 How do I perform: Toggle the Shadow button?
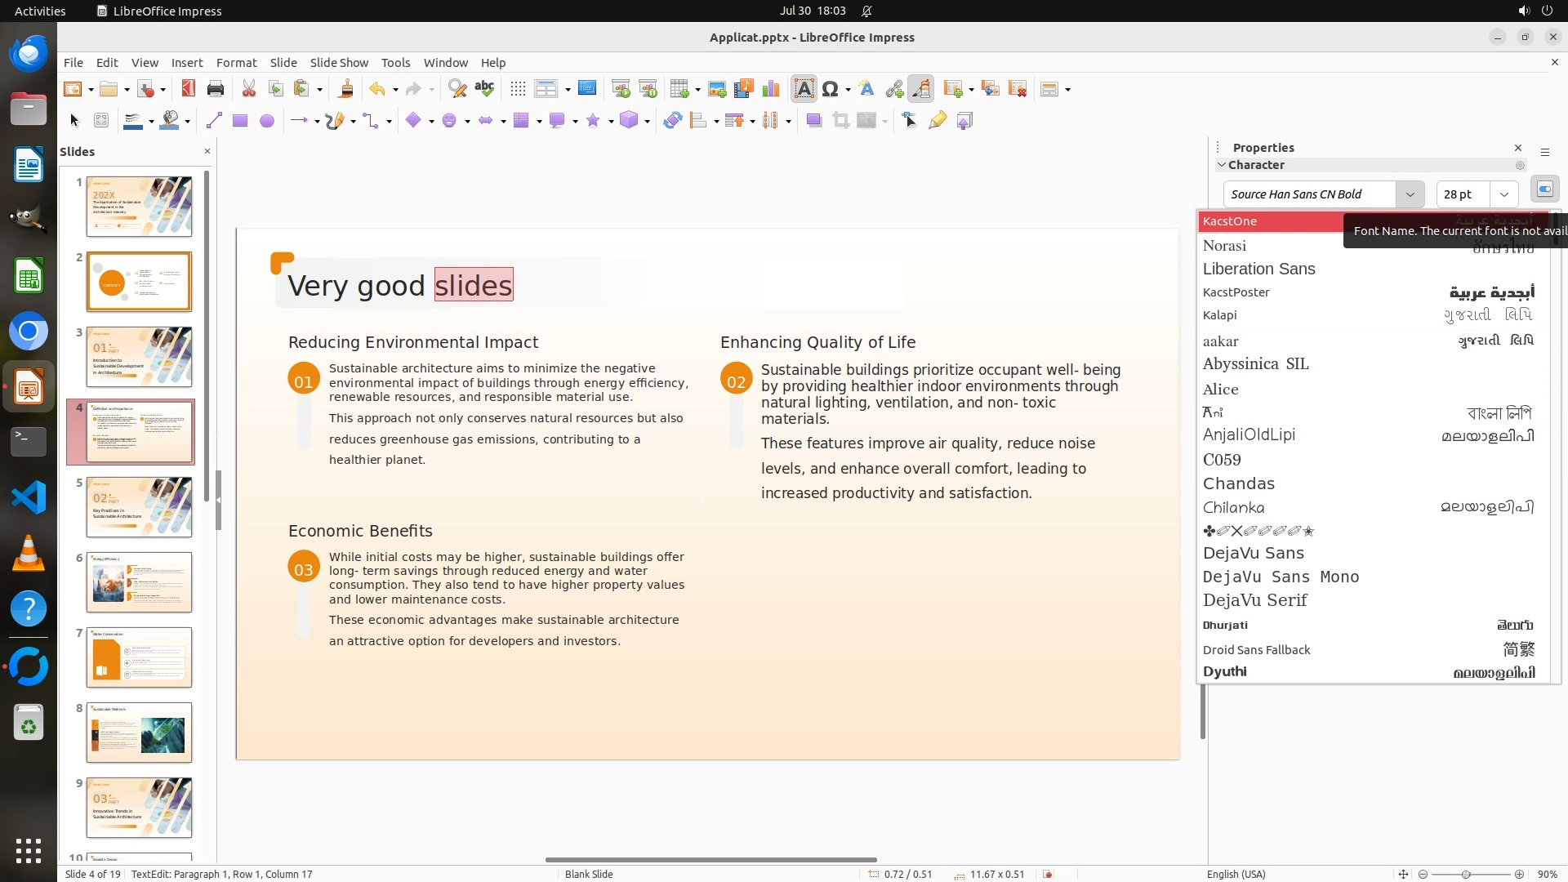pos(813,121)
